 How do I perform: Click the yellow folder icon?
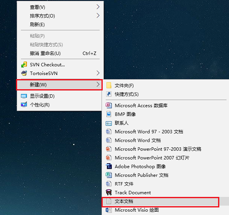click(x=109, y=85)
